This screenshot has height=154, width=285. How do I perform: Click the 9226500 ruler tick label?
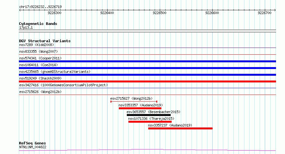[x=159, y=13]
